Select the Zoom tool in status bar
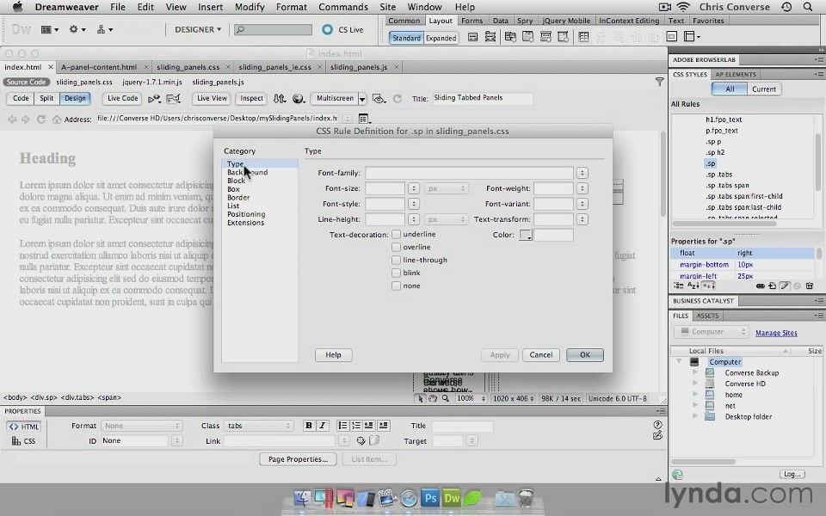This screenshot has width=826, height=516. point(445,398)
